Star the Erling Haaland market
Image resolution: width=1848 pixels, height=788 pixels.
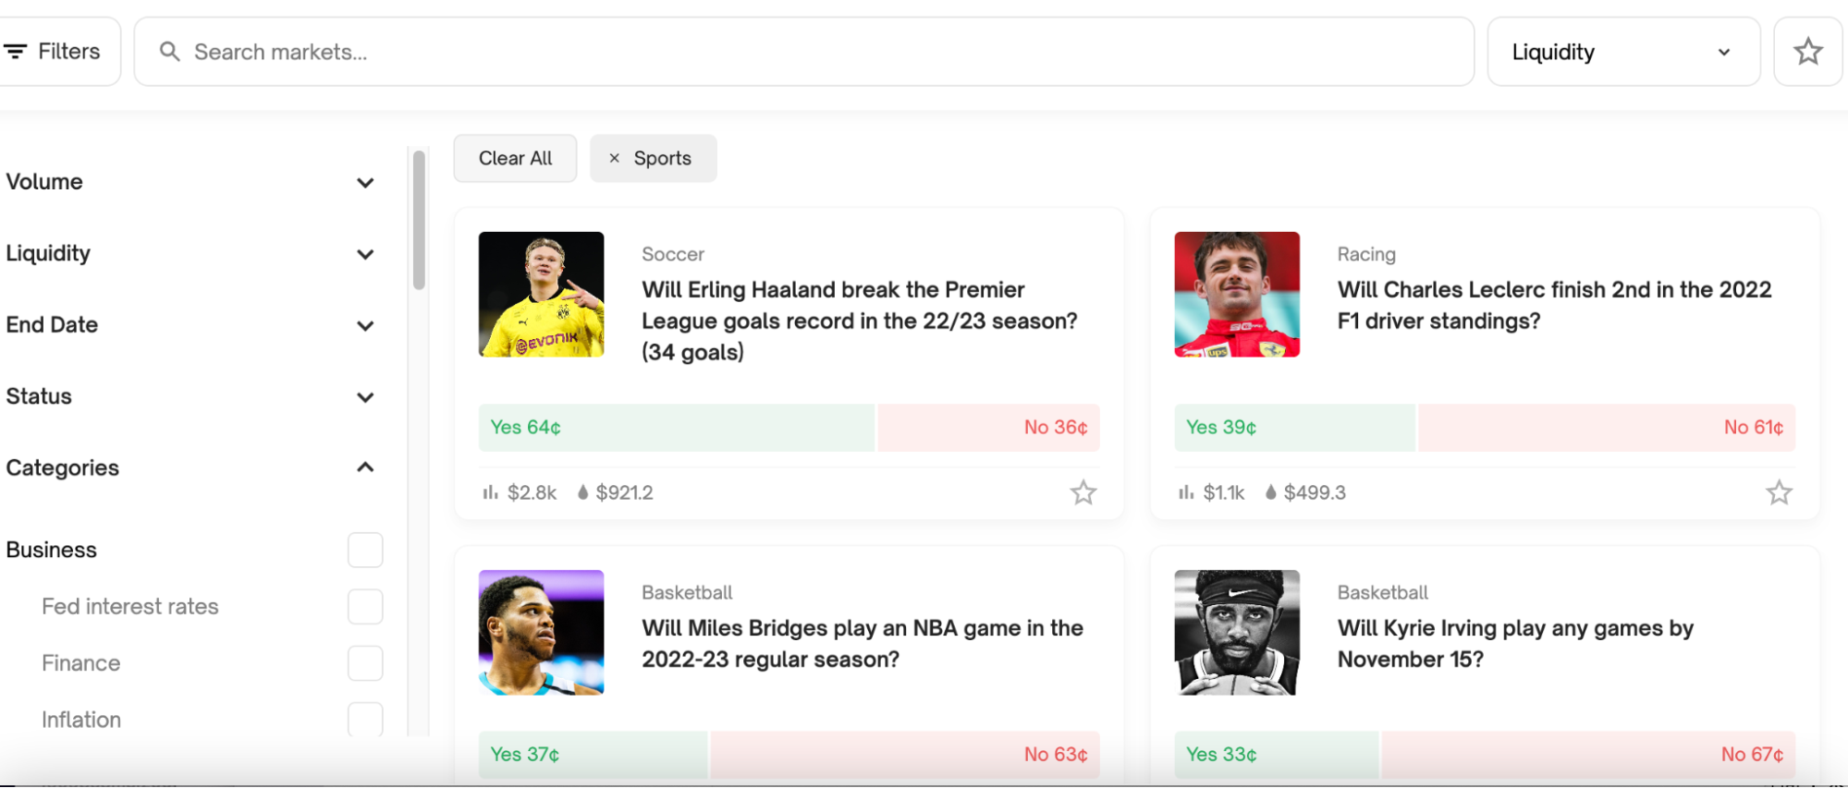1083,492
